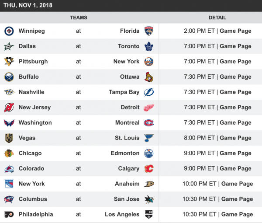
Task: Click the Montreal team name
Action: point(128,123)
